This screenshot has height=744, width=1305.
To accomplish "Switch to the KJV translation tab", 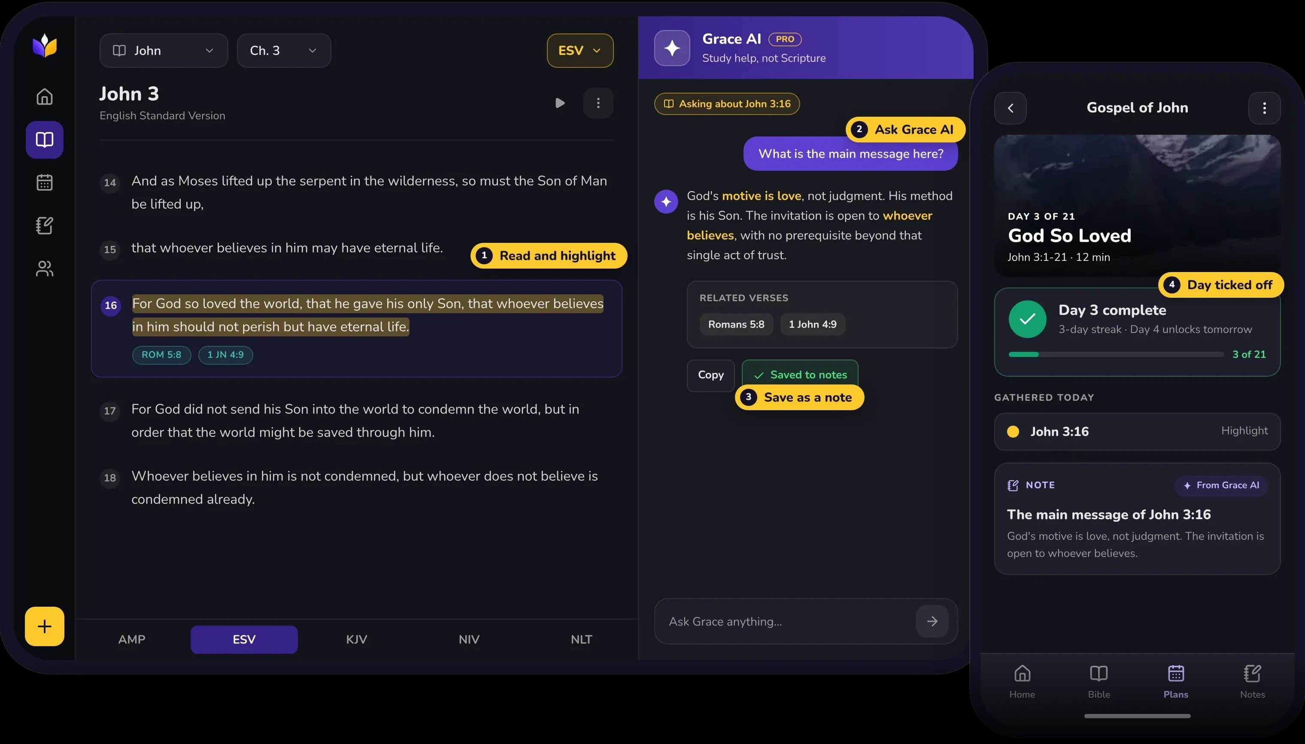I will [x=356, y=639].
